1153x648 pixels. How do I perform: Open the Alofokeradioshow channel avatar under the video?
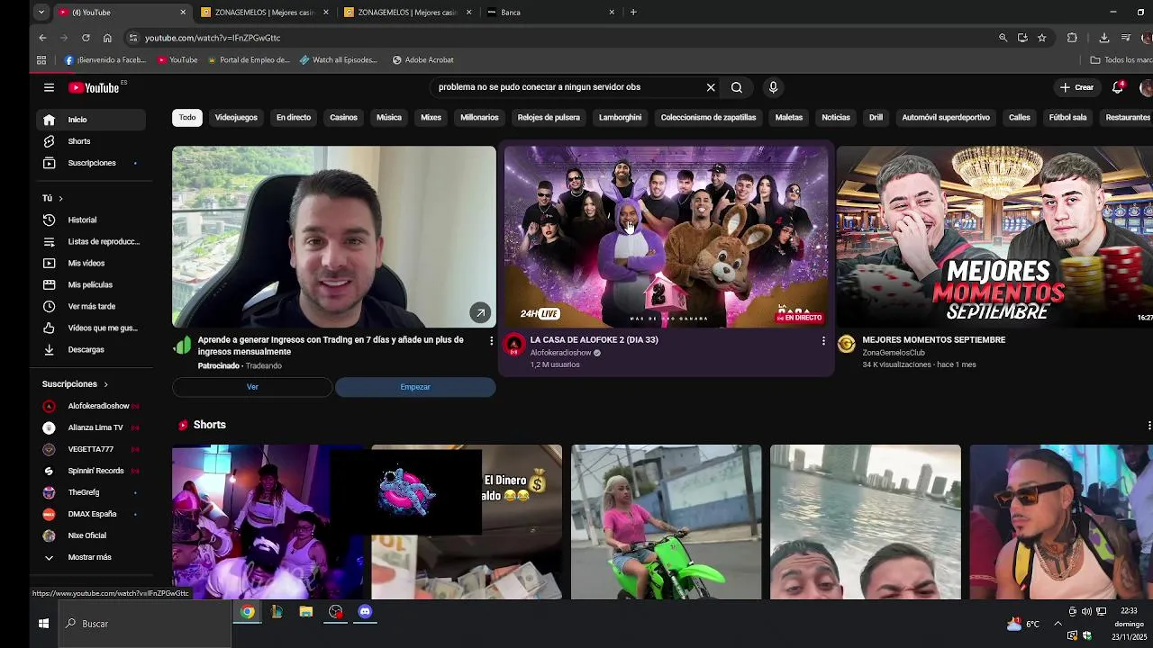click(513, 344)
